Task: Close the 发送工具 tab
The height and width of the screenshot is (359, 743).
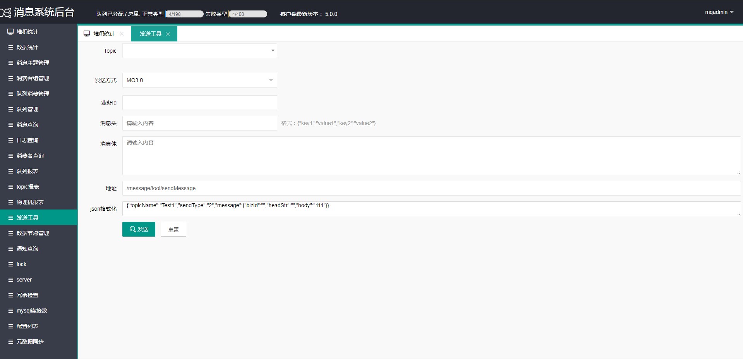Action: [x=168, y=34]
